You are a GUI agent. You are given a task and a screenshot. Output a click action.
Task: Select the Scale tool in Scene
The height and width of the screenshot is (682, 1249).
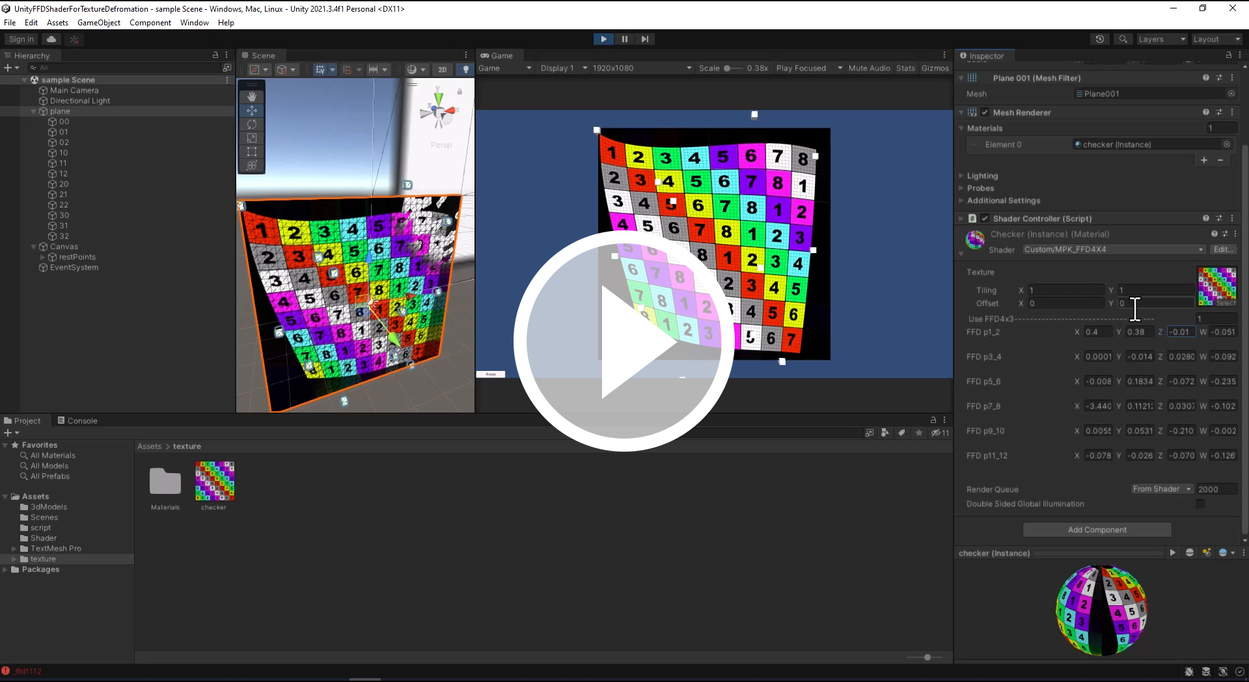point(252,138)
